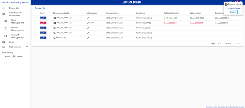
Task: Click account avatar icon beside Account name
Action: point(226,4)
